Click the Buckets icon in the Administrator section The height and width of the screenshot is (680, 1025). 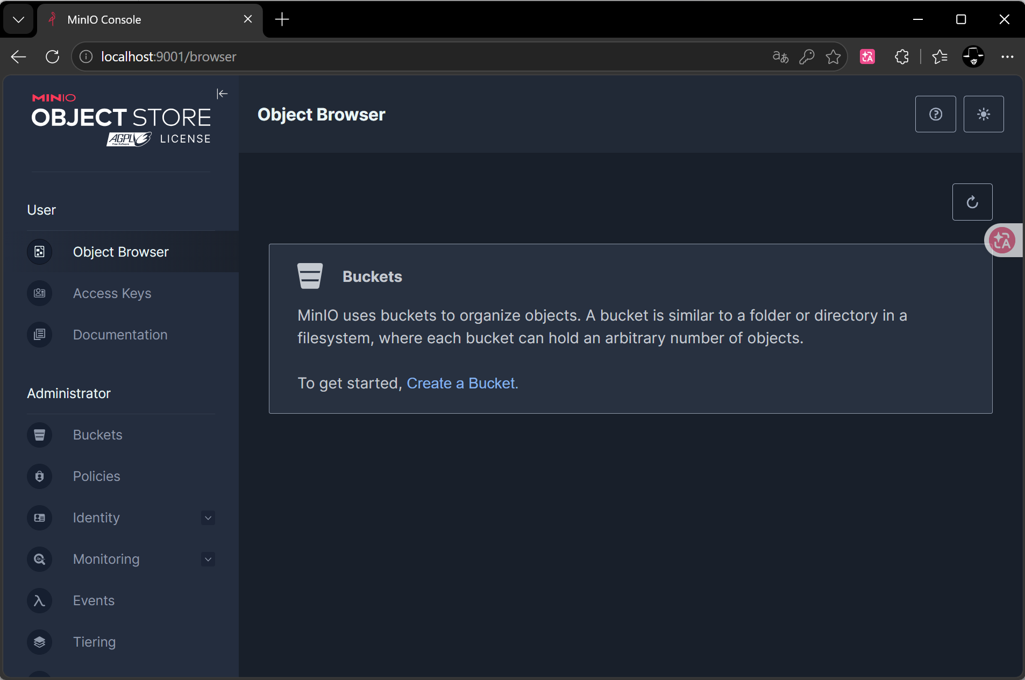click(x=39, y=435)
